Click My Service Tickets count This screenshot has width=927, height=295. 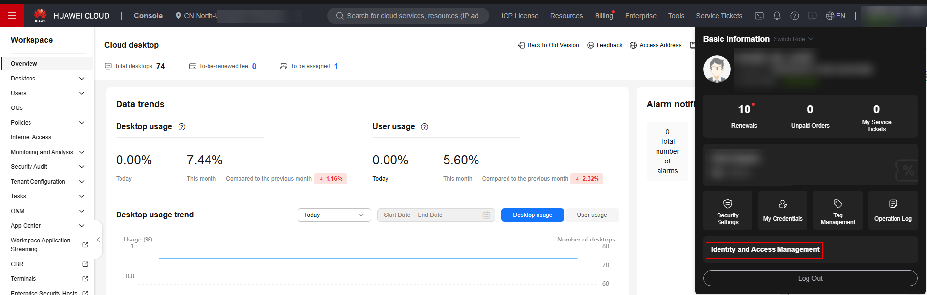876,109
